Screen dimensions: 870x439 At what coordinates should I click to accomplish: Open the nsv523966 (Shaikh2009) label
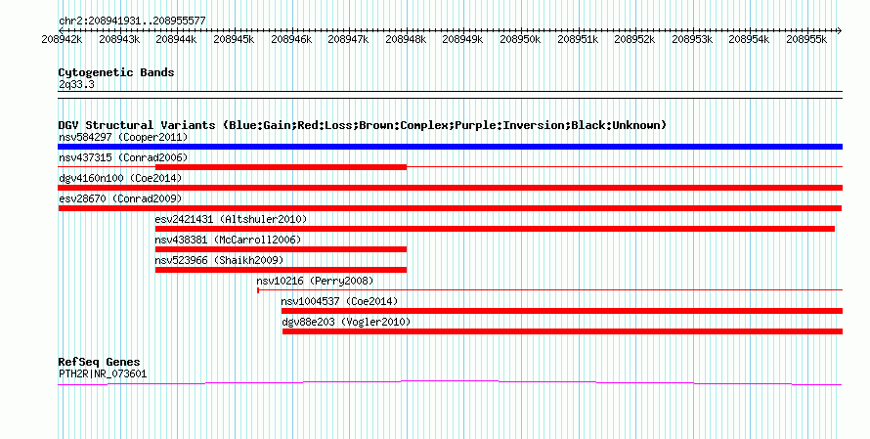[x=219, y=261]
